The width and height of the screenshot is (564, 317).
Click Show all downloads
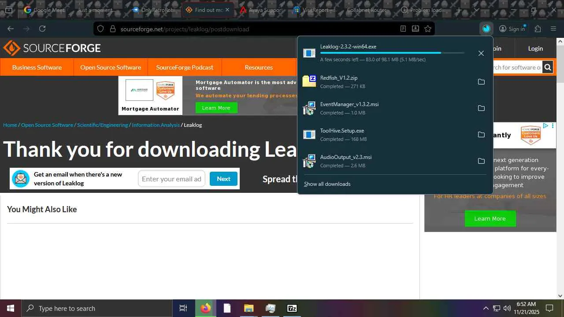[x=327, y=184]
